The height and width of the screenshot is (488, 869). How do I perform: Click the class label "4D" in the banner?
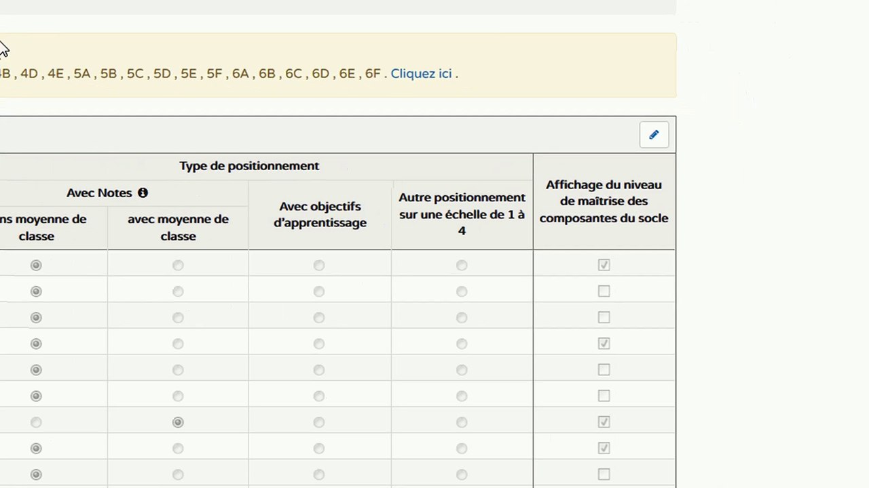coord(29,73)
